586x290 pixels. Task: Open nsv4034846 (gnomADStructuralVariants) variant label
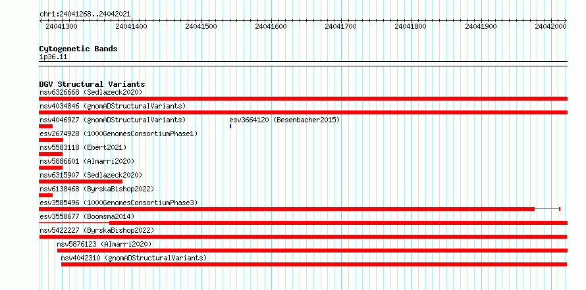tap(113, 106)
